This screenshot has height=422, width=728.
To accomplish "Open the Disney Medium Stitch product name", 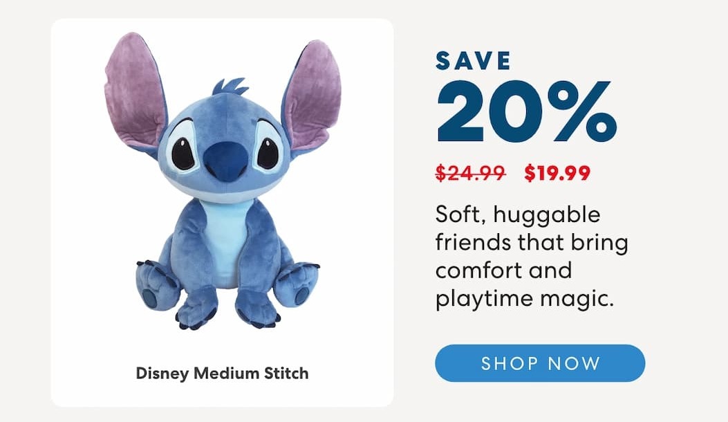I will coord(222,373).
